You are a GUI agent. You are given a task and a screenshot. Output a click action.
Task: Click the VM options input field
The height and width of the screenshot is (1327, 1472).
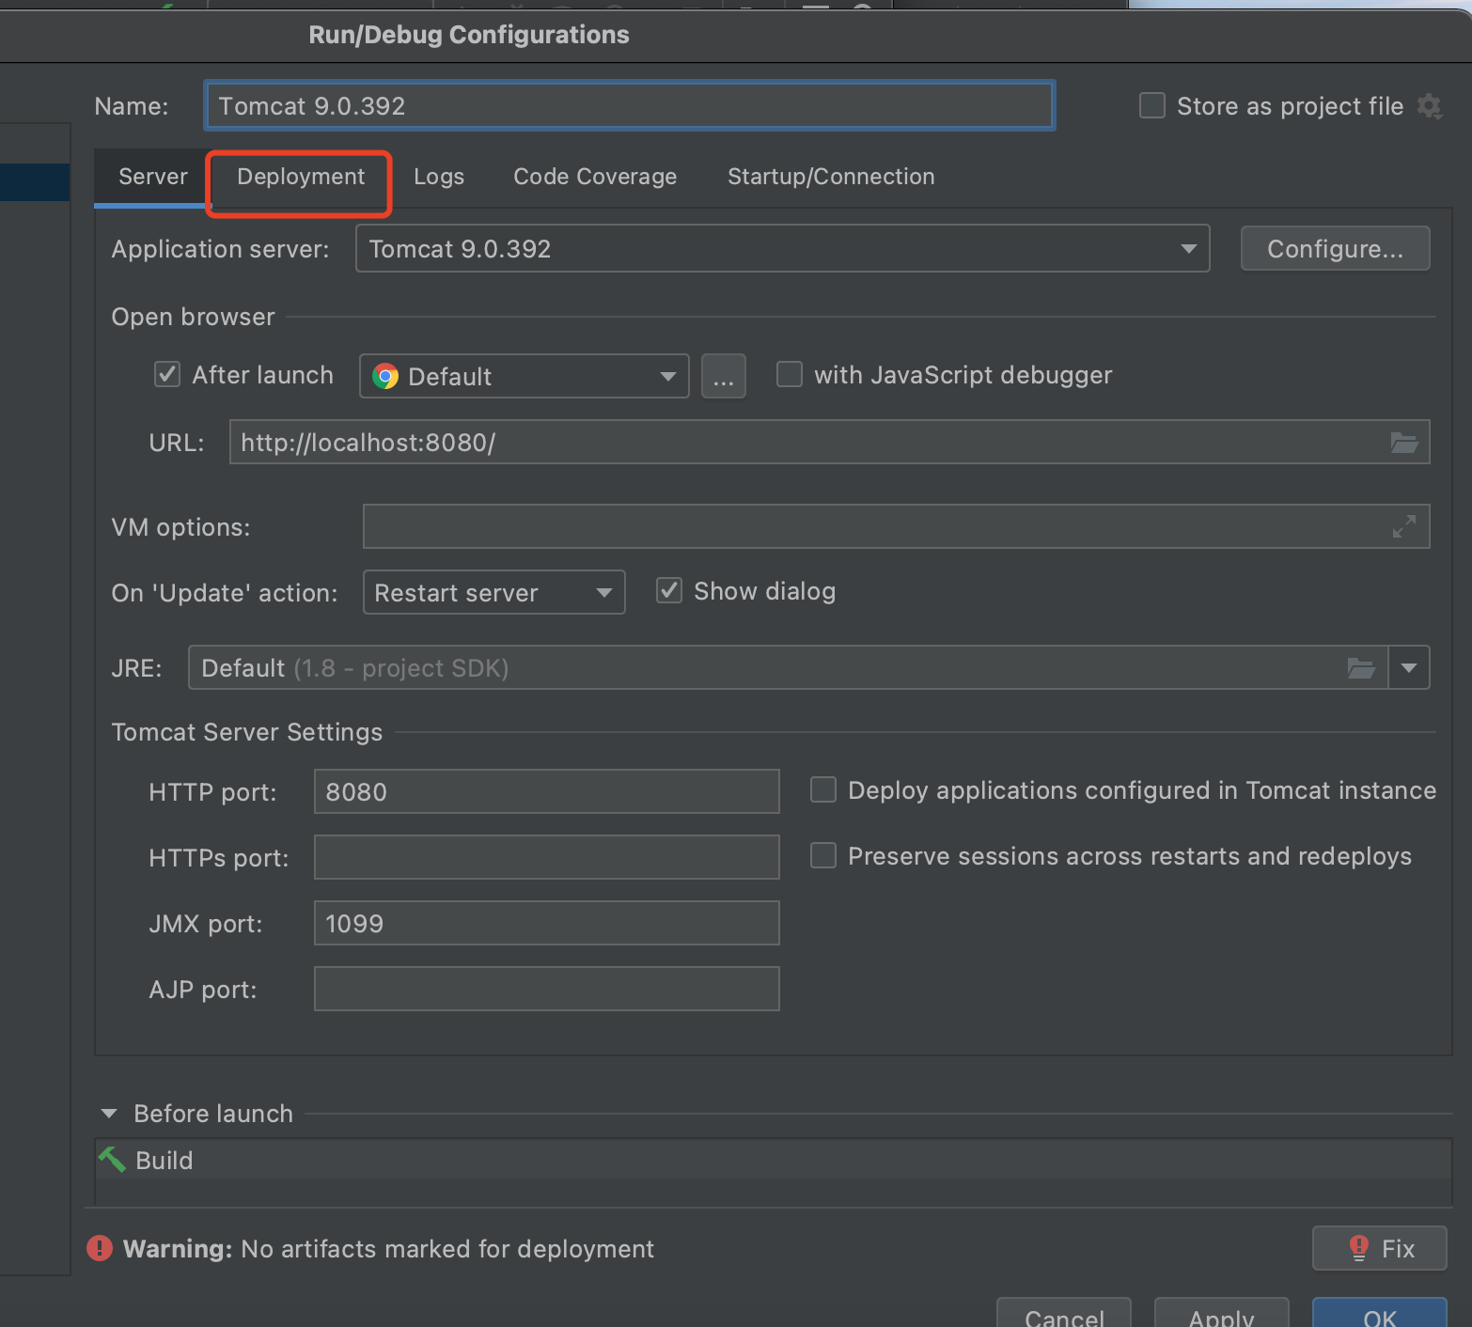pos(897,526)
